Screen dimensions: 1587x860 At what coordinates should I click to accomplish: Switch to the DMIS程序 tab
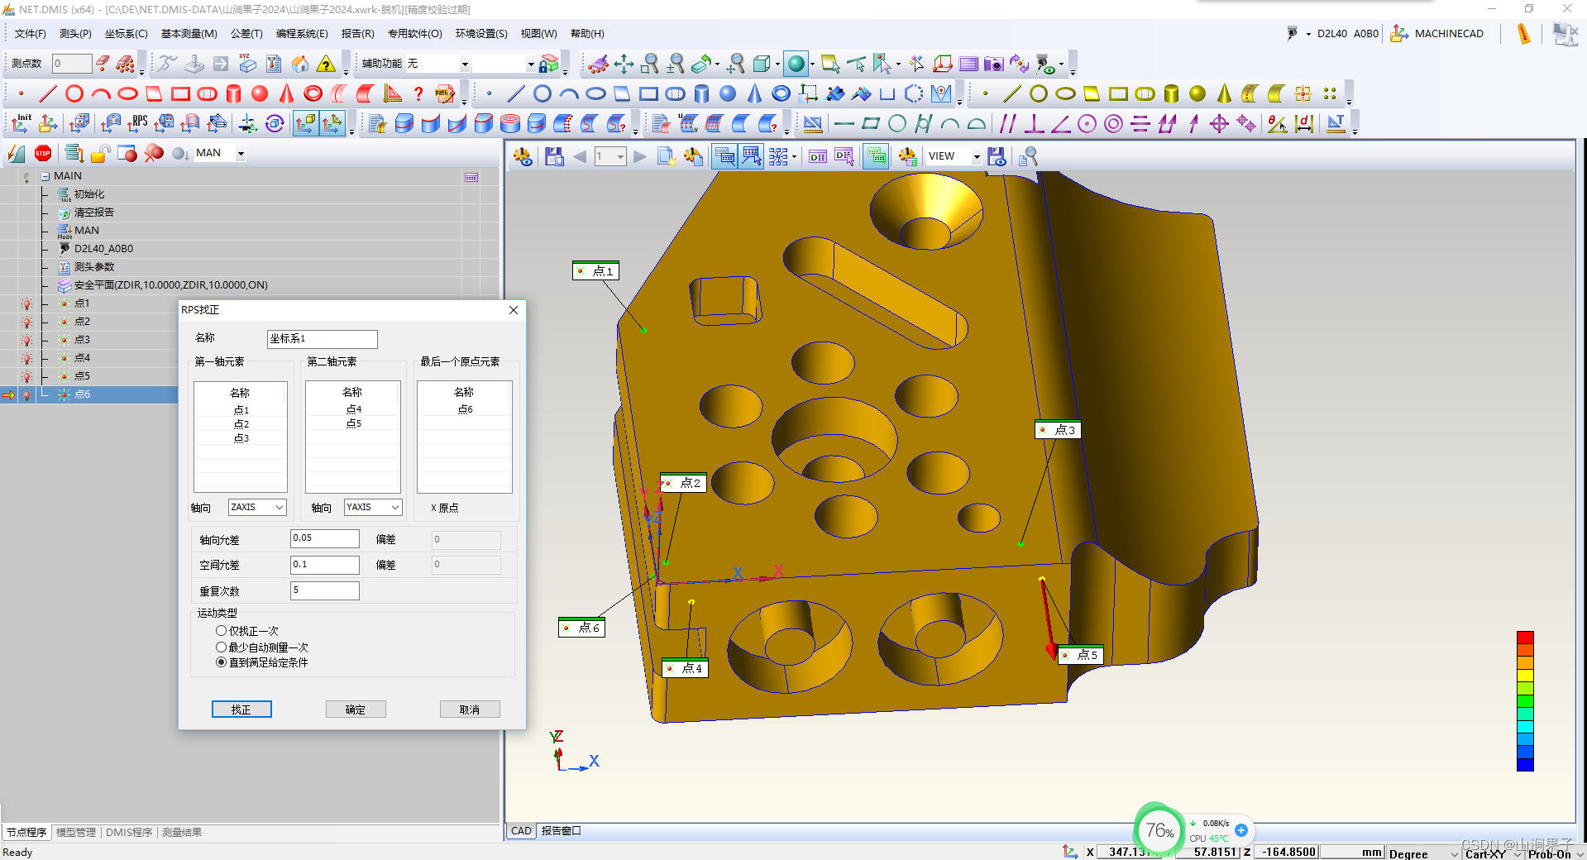pyautogui.click(x=129, y=832)
